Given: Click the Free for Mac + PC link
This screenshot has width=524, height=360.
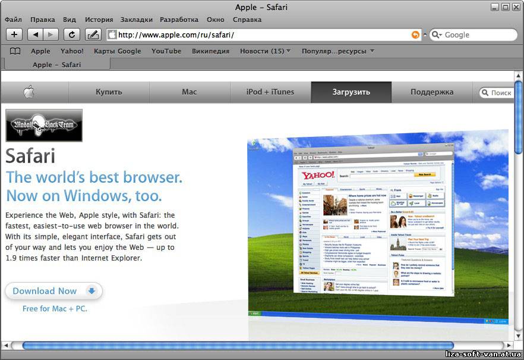Looking at the screenshot, I should tap(55, 308).
